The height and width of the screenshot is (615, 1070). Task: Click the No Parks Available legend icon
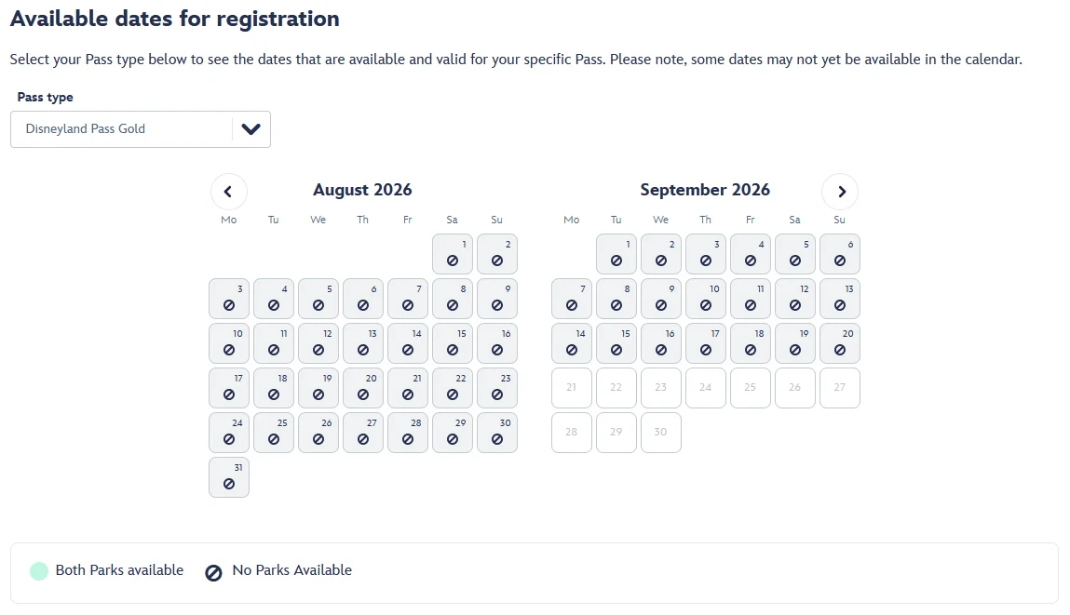[213, 572]
